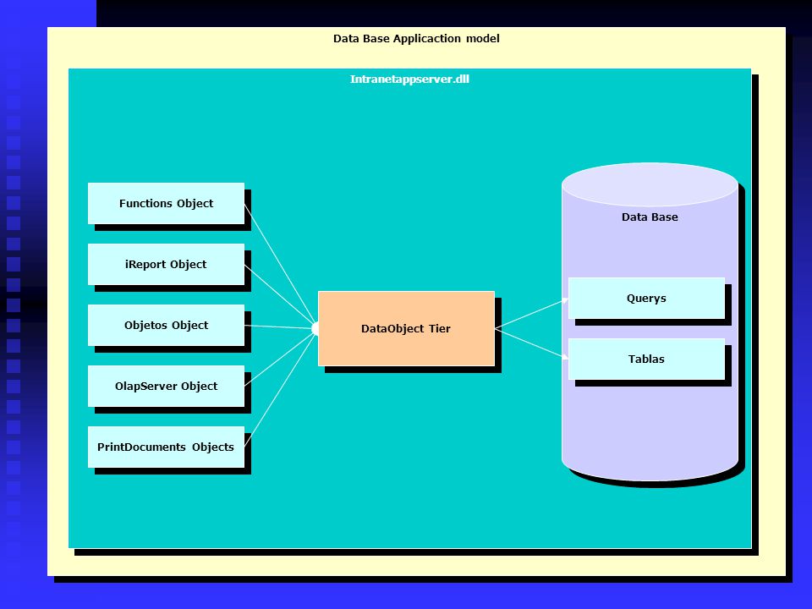This screenshot has width=812, height=609.
Task: Click the white connector dot on DataObject Tier
Action: click(315, 328)
